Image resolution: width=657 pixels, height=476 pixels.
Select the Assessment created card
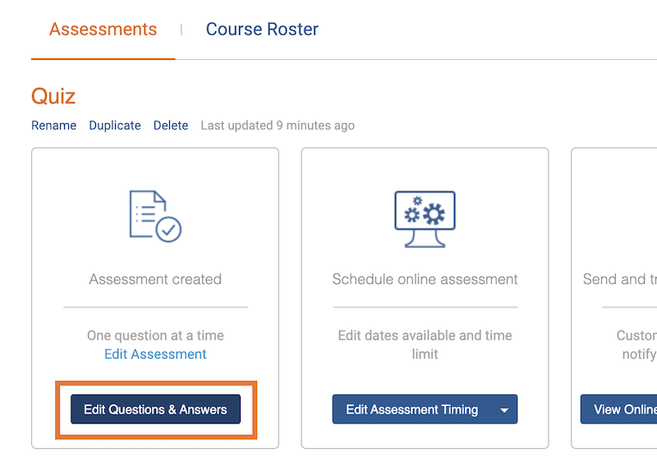pyautogui.click(x=154, y=279)
